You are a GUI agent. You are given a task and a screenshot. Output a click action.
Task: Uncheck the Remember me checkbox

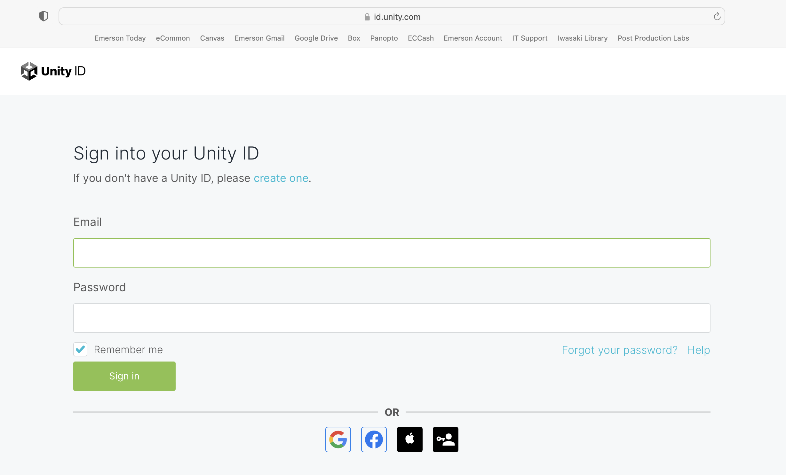point(80,349)
